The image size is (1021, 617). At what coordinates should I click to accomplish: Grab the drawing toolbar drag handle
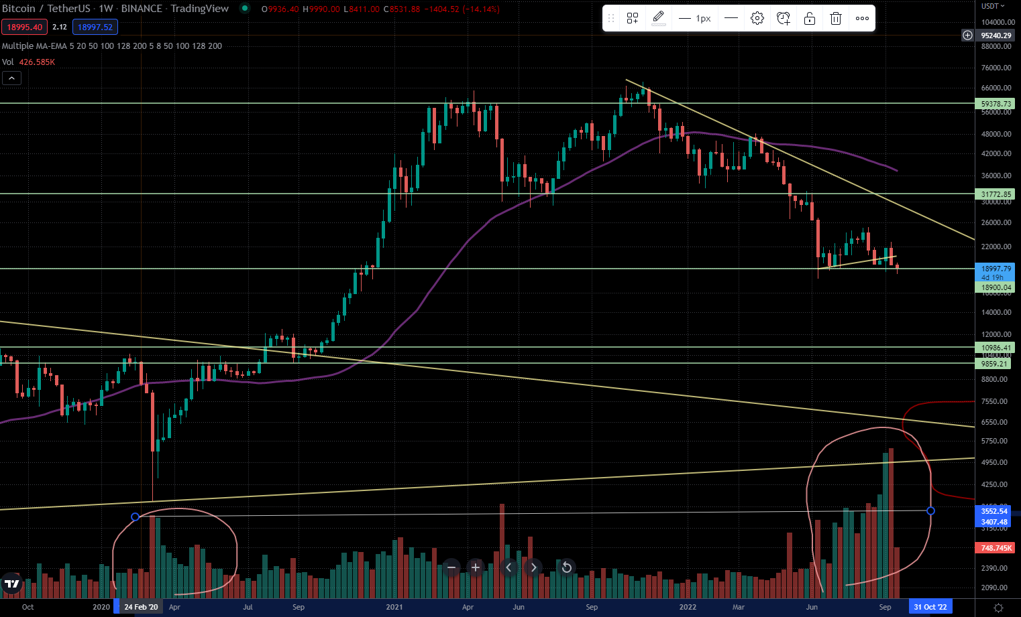coord(611,19)
